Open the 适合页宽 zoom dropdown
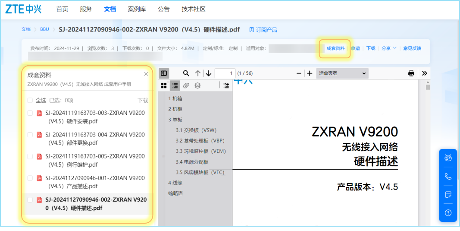 (342, 73)
